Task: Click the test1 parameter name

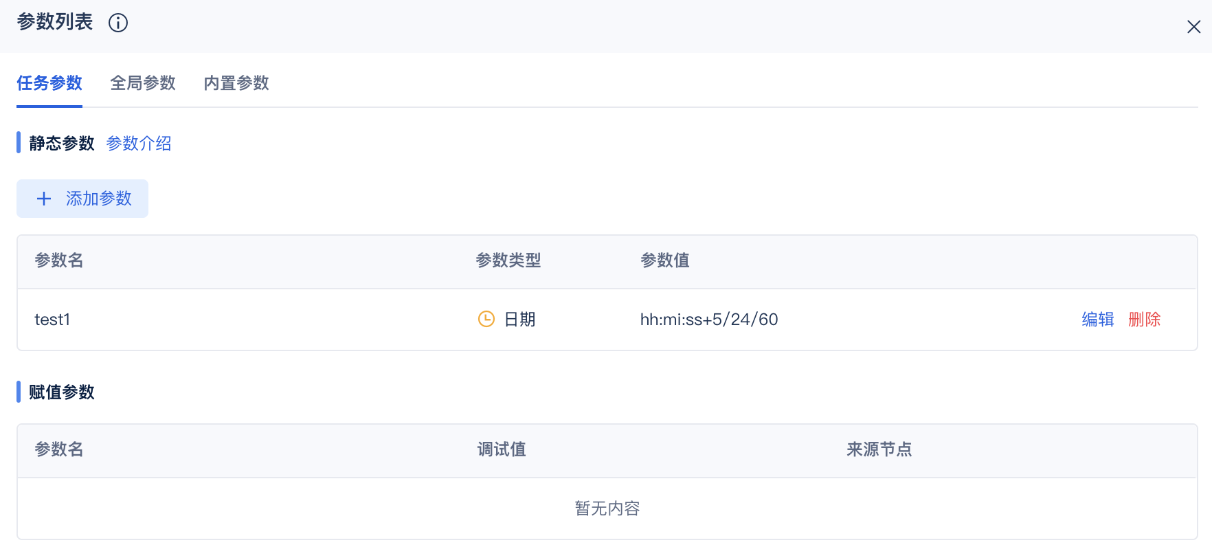Action: coord(52,320)
